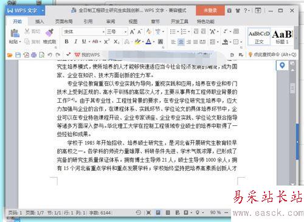The width and height of the screenshot is (304, 222).
Task: Open the 页面布局 ribbon tab
Action: click(x=64, y=21)
